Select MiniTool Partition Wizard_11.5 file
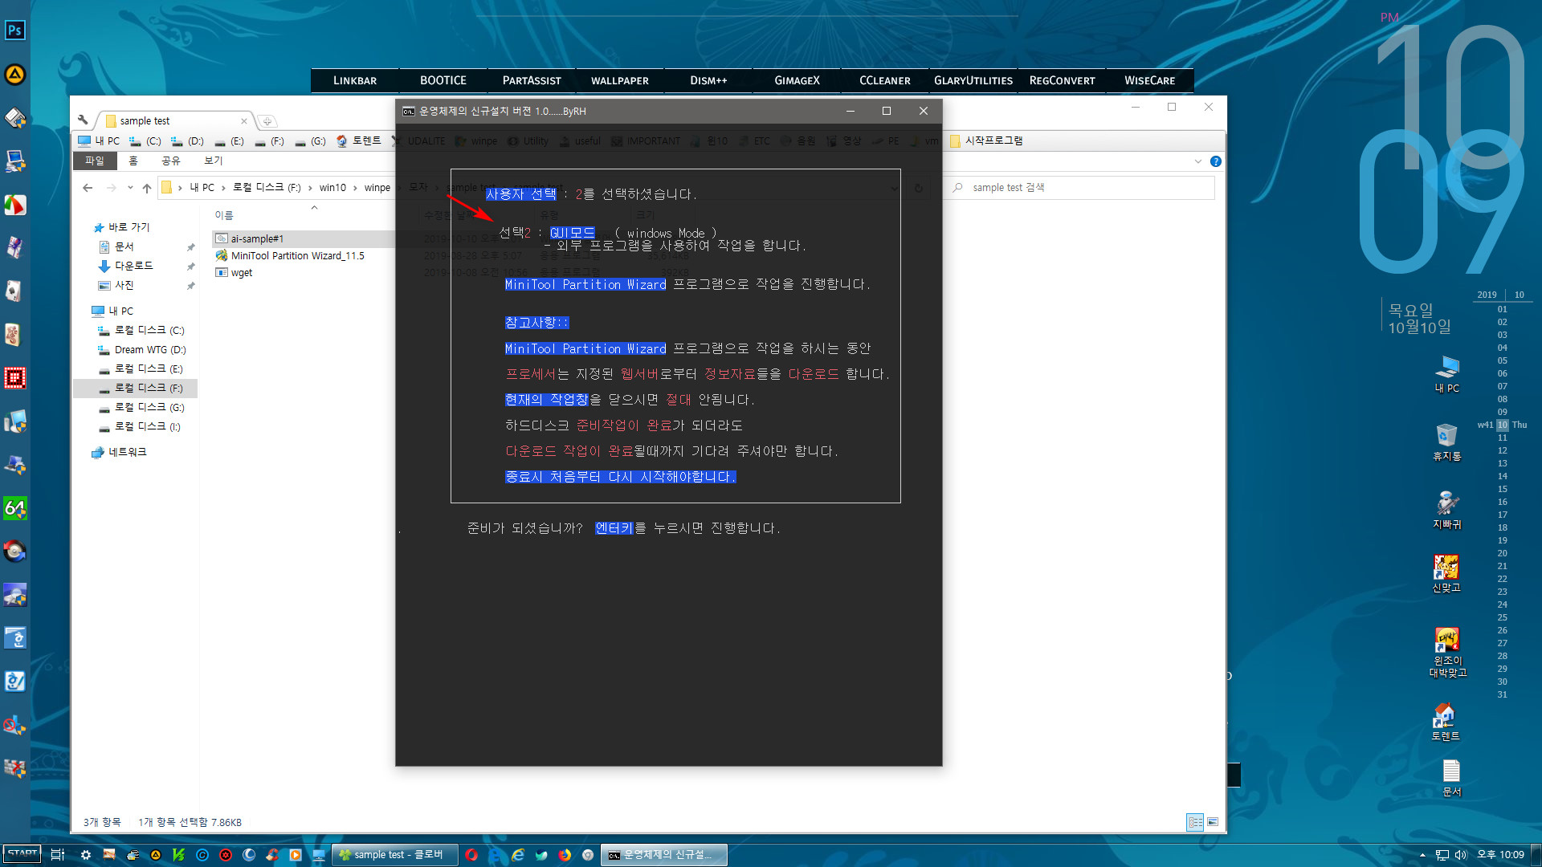 (297, 256)
